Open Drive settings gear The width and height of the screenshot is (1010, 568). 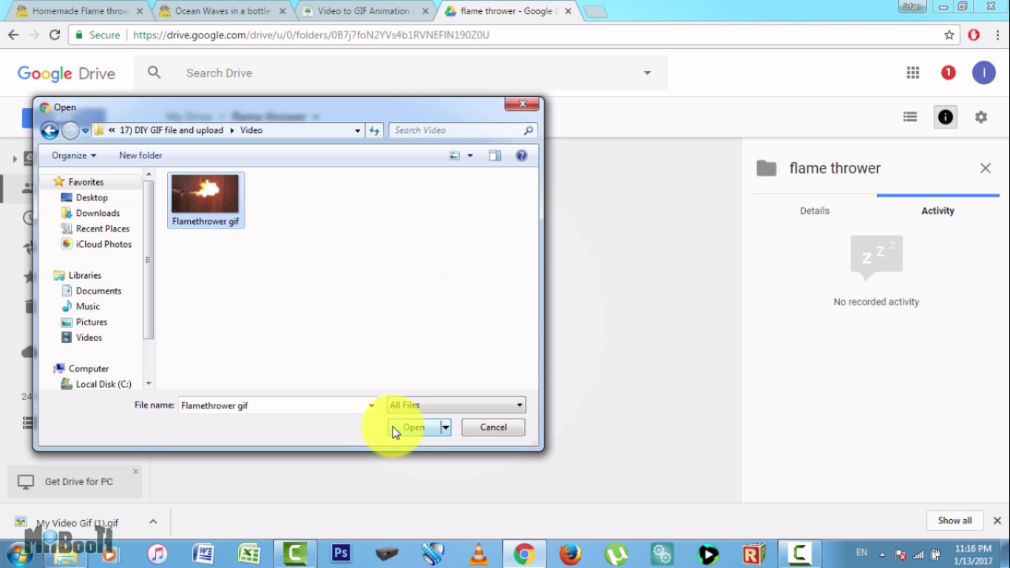[x=981, y=117]
